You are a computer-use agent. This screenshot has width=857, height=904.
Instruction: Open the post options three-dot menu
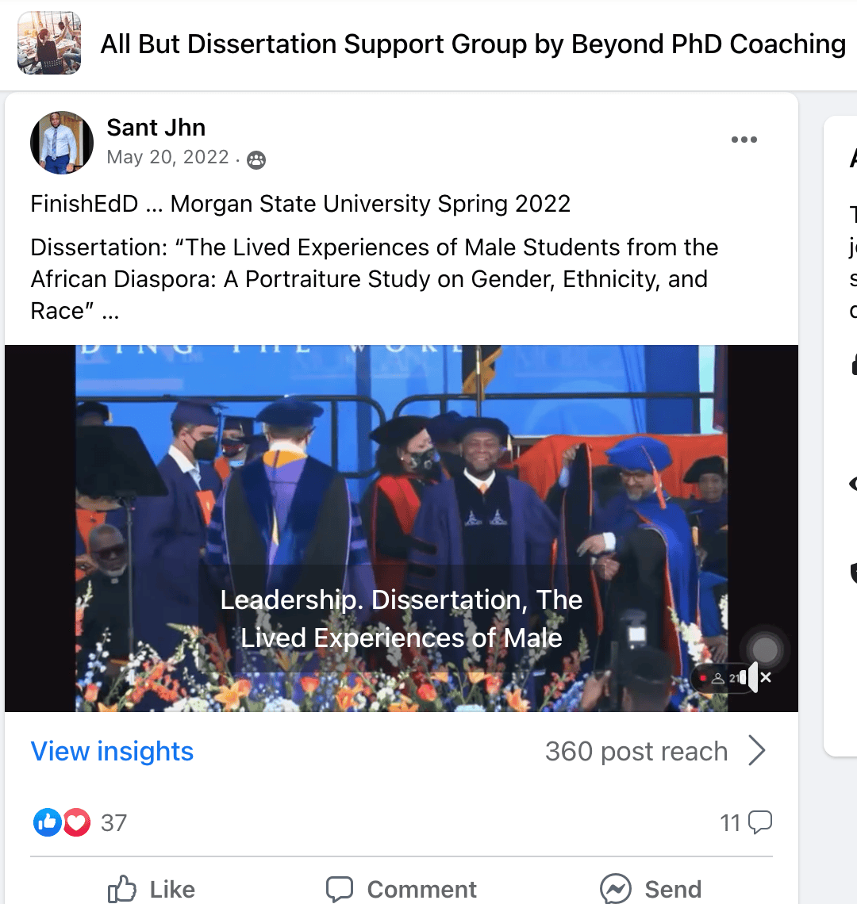click(744, 140)
